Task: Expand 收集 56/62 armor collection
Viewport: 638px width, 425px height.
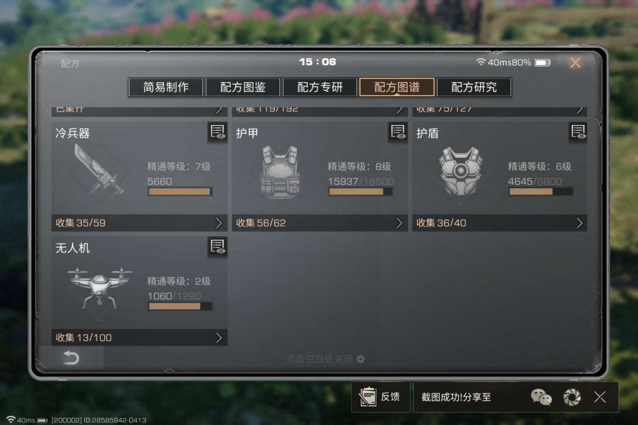Action: [x=320, y=223]
